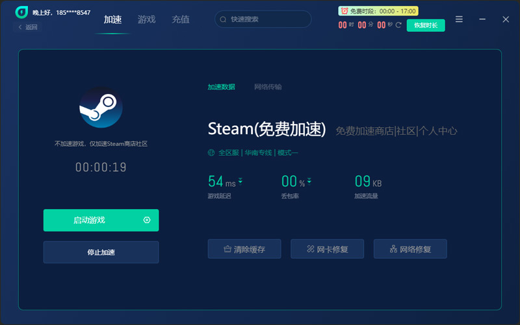Click 免费加速商店|社区|个人中心 description text
Screen dimensions: 520x325
(396, 131)
